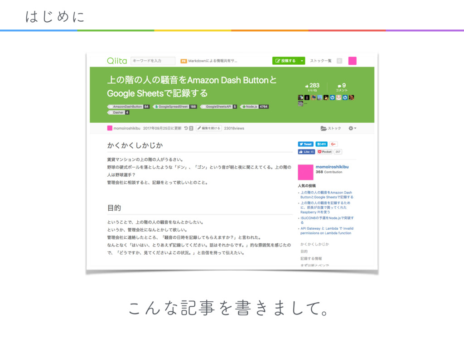Click the article title heading
464x348 pixels.
(192, 87)
